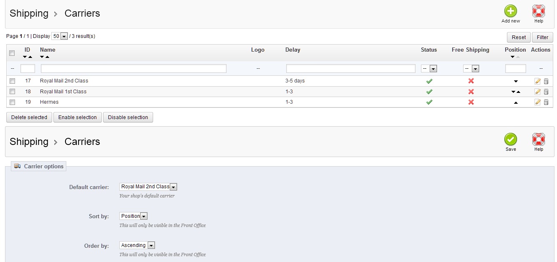557x262 pixels.
Task: Click Delete selected button
Action: click(29, 117)
